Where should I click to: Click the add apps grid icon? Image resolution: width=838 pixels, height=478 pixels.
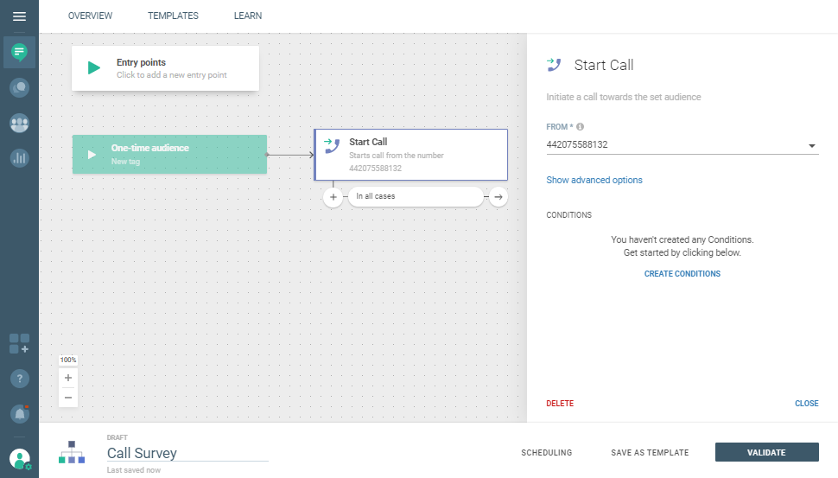[x=19, y=343]
